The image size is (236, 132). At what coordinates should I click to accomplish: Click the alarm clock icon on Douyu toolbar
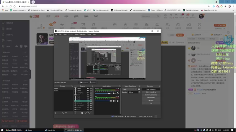click(83, 25)
